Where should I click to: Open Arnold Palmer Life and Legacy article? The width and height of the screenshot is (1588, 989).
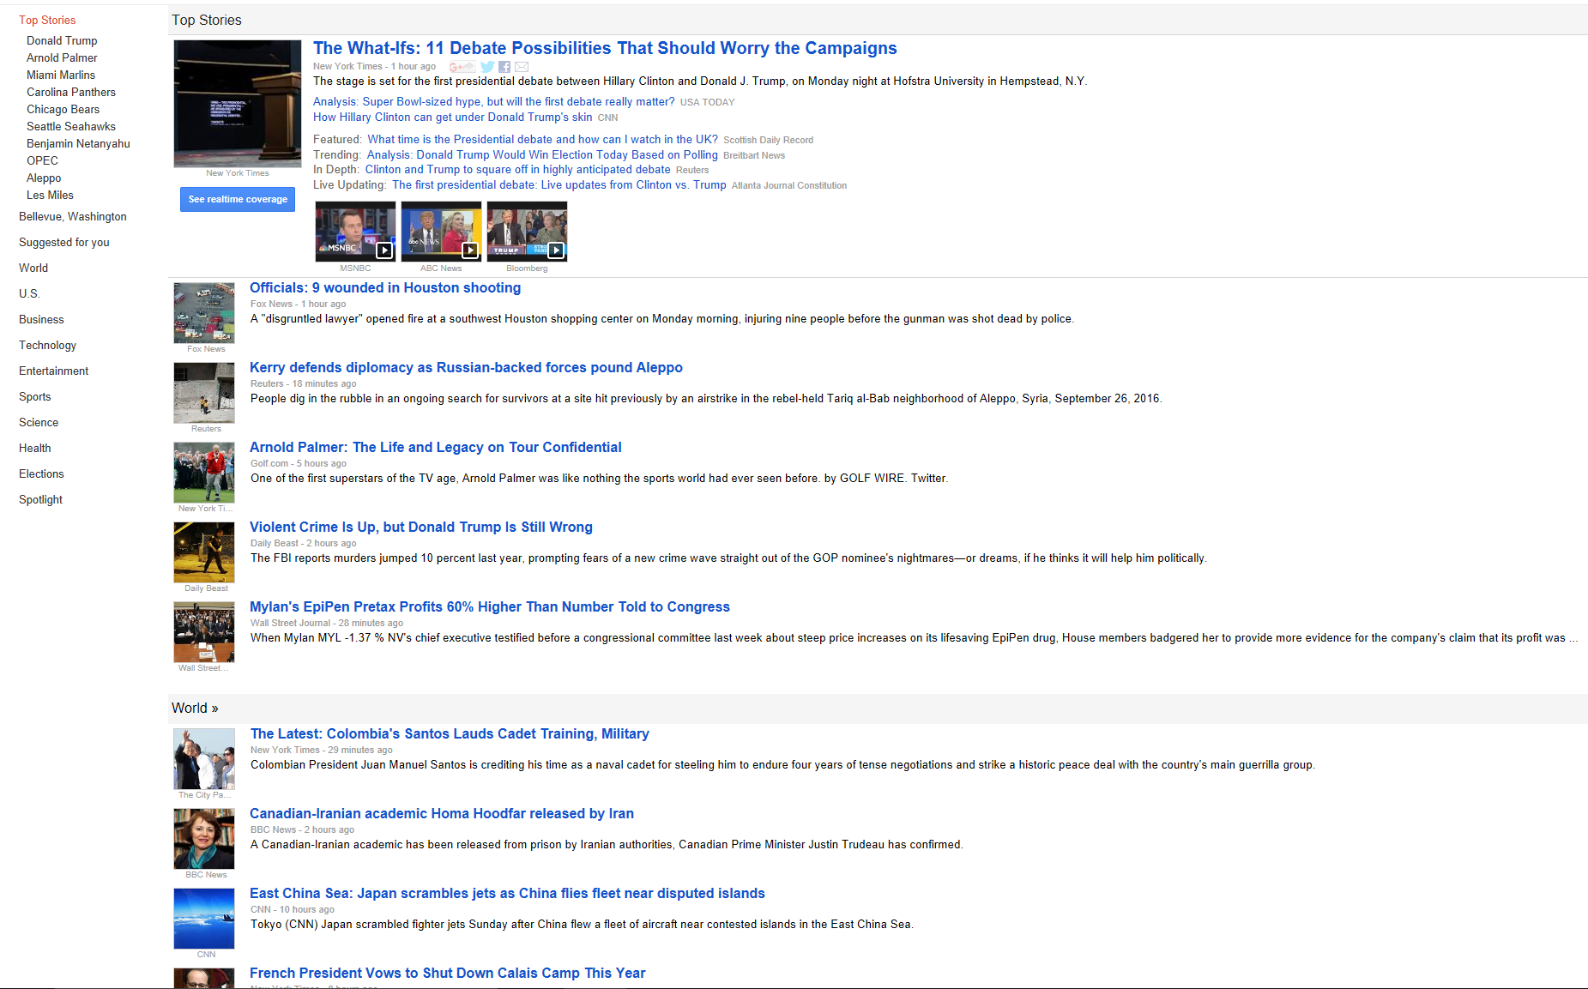pos(436,447)
